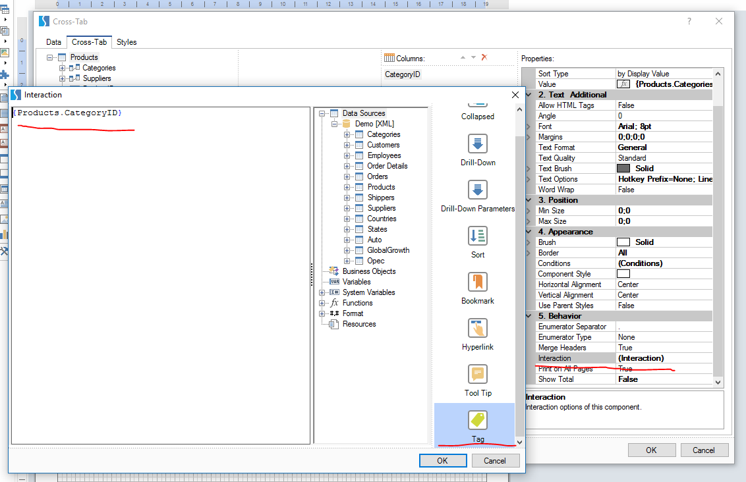746x482 pixels.
Task: Select the Enumerator Type None value
Action: coord(664,337)
